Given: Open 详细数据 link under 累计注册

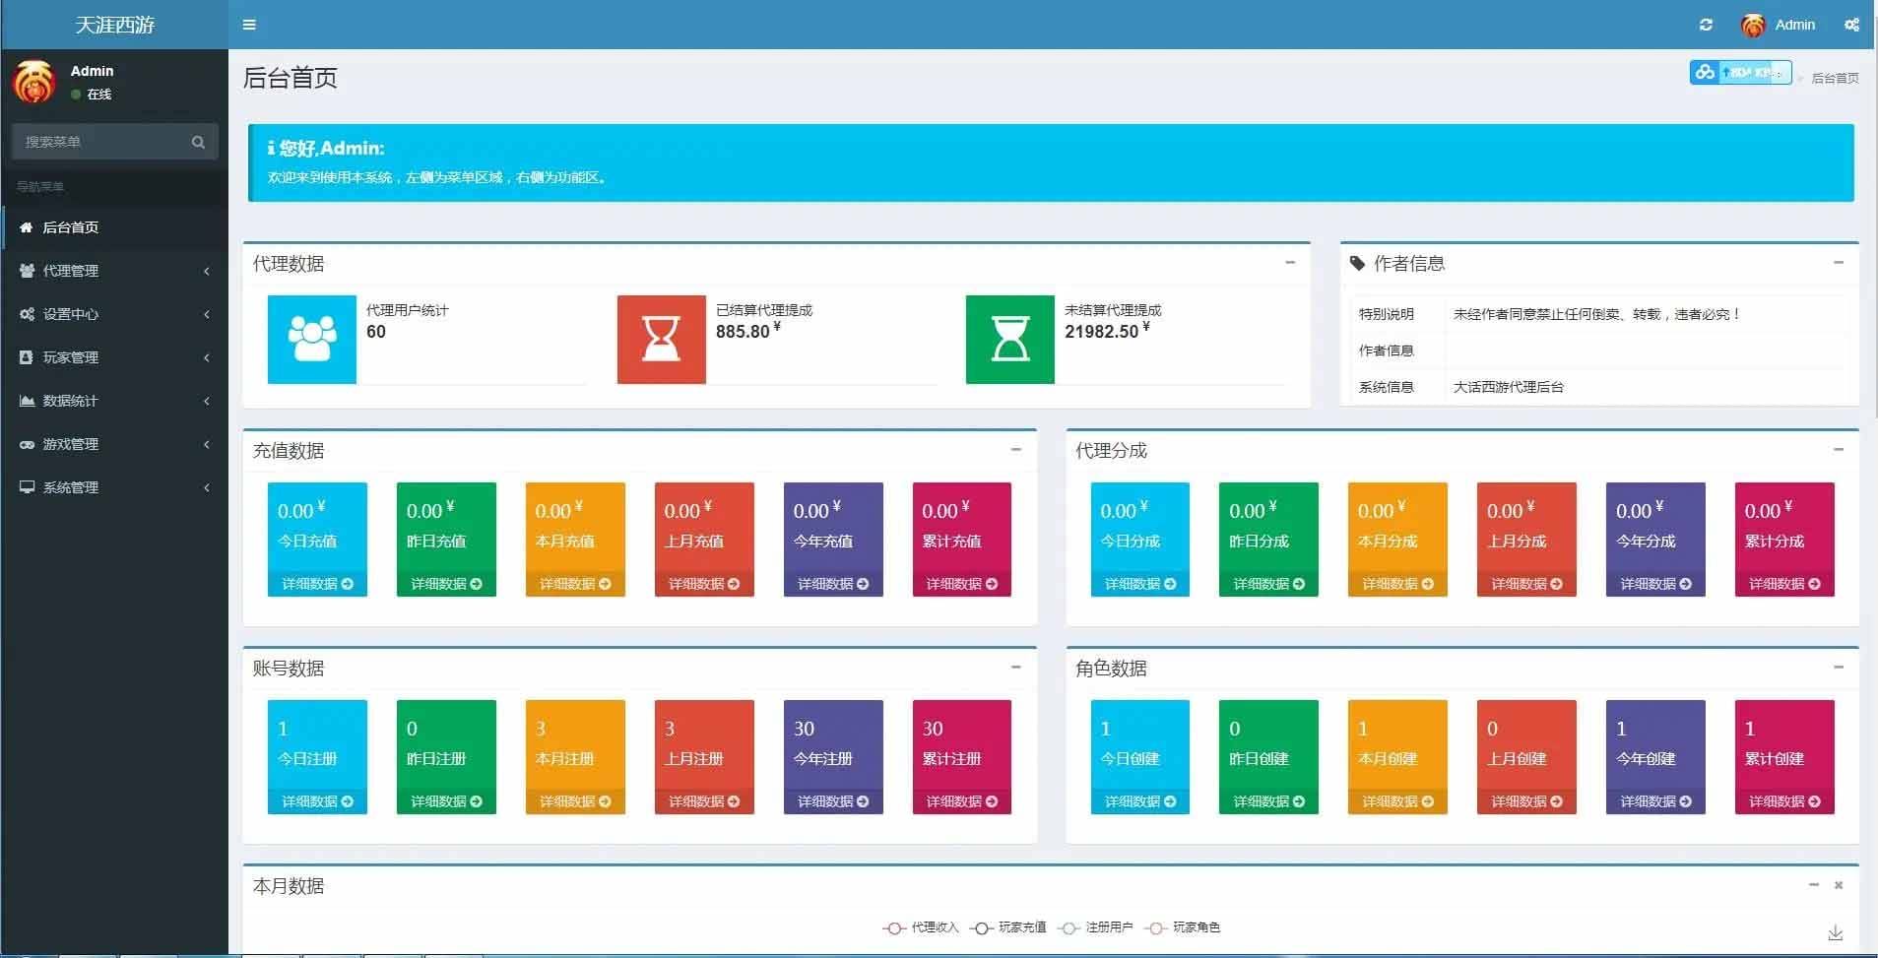Looking at the screenshot, I should [x=961, y=801].
